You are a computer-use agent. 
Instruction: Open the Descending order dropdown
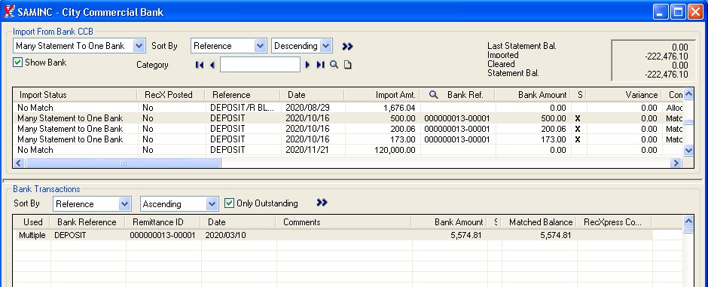point(326,46)
